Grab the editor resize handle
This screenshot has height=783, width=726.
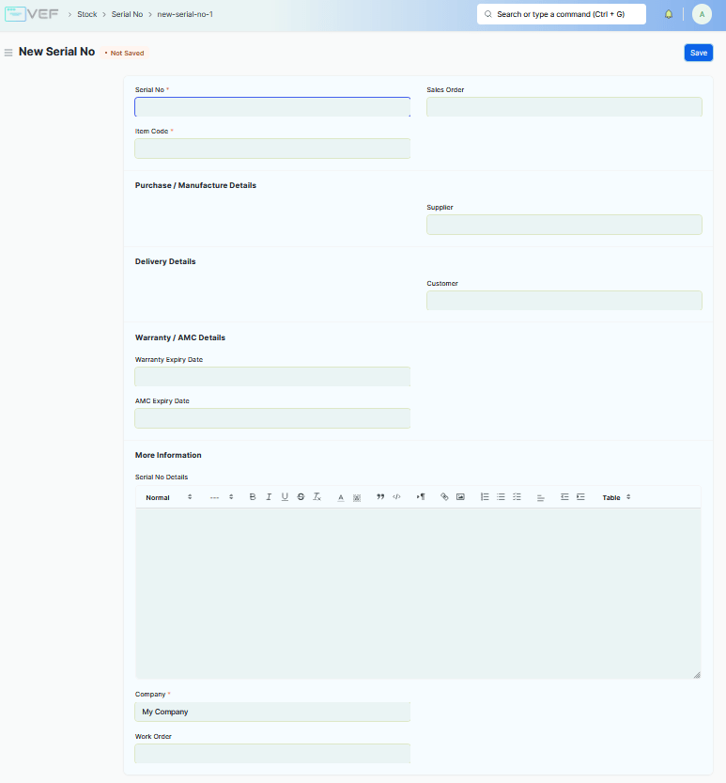(697, 675)
